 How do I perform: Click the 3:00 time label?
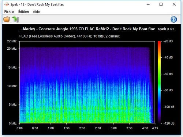tap(113, 128)
